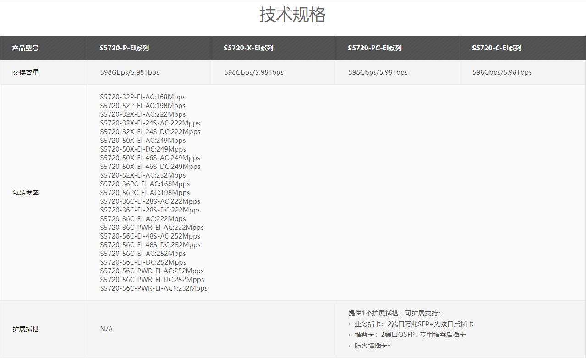The image size is (586, 358).
Task: Click the S5720-32X-EI-24S-DC:222Mpps line
Action: click(x=150, y=132)
